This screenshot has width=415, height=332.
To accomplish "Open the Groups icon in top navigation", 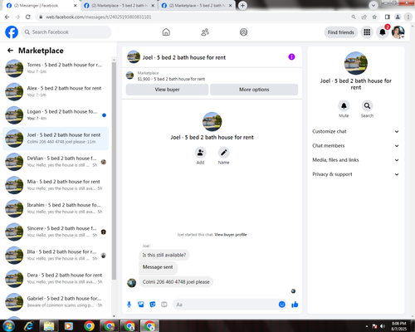I will pos(243,32).
